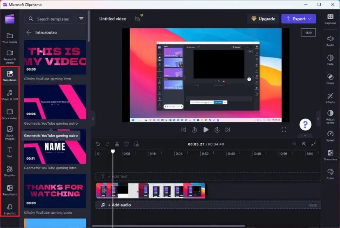Click the templates panel vertical scrollbar
340x228 pixels.
click(89, 26)
